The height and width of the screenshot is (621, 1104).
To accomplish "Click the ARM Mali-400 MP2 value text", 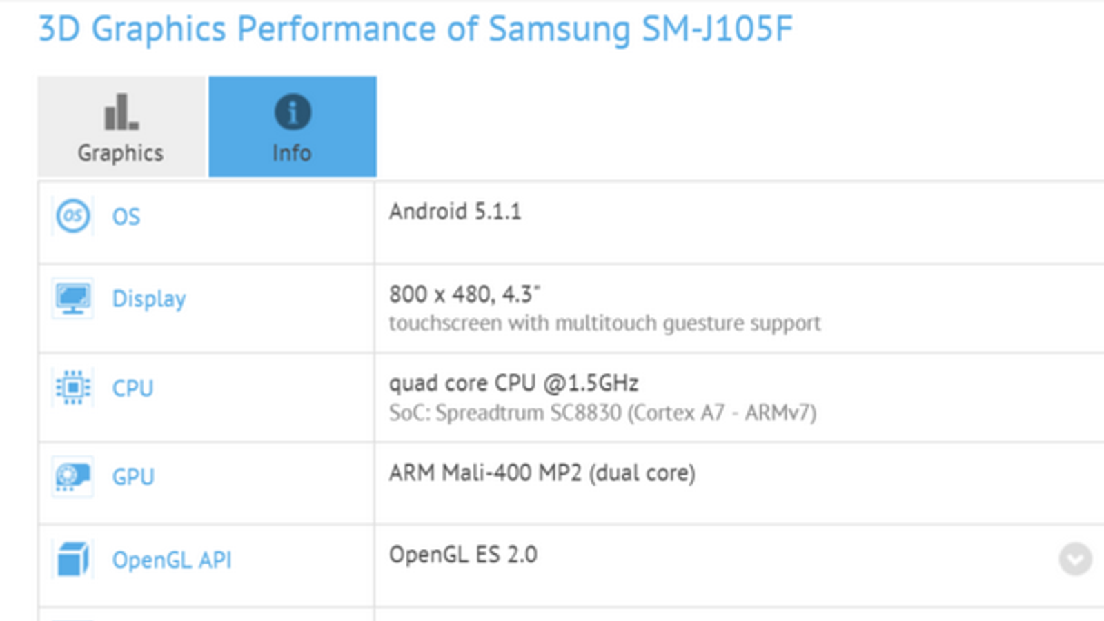I will click(x=542, y=473).
